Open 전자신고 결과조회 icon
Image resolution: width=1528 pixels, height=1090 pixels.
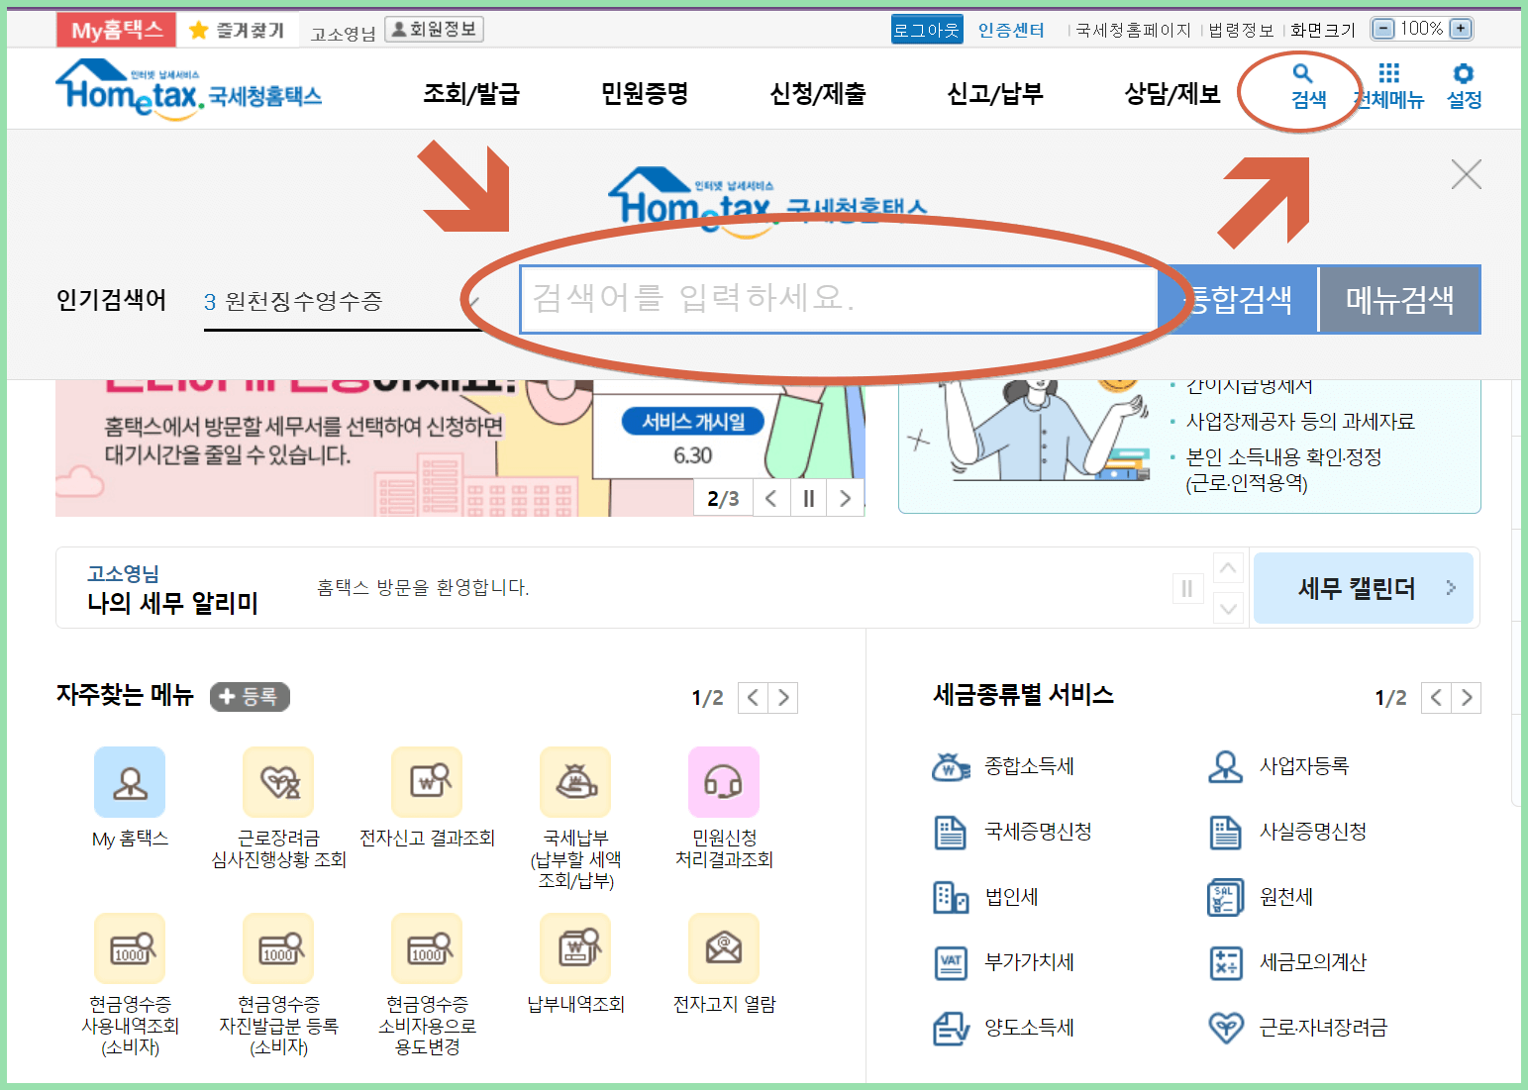[x=427, y=782]
